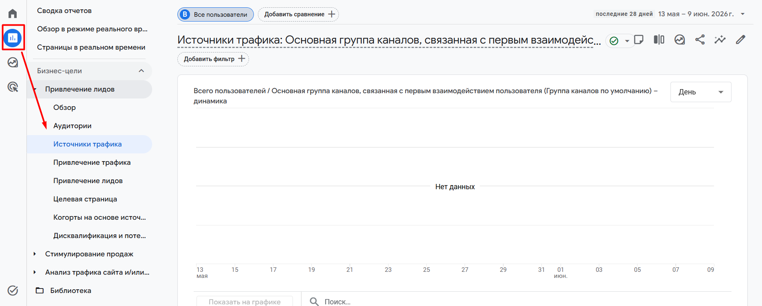
Task: Click the plus icon on Добавить фильтр
Action: tap(242, 59)
